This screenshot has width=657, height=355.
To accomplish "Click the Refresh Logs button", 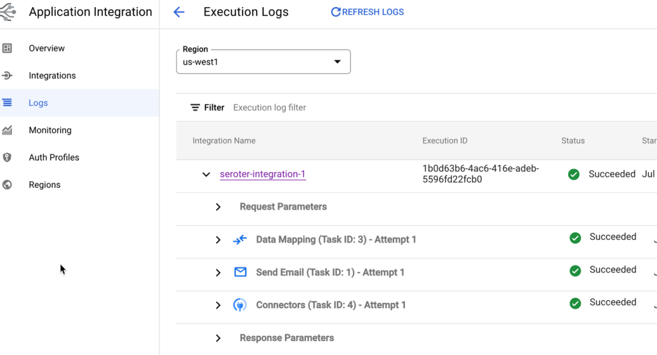I will (x=367, y=12).
